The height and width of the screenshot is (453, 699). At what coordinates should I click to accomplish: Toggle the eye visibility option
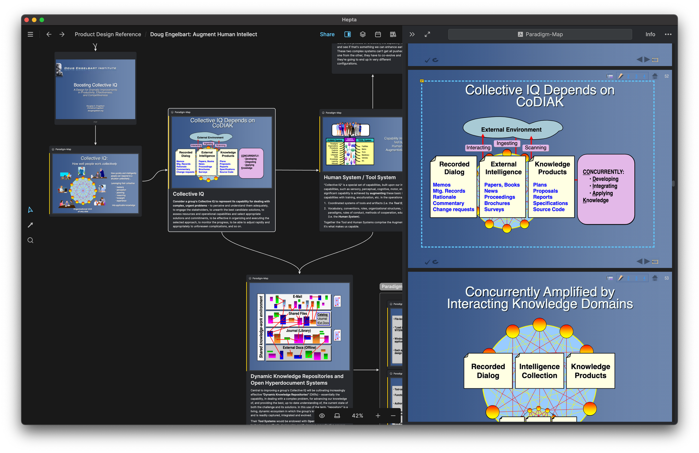coord(322,416)
